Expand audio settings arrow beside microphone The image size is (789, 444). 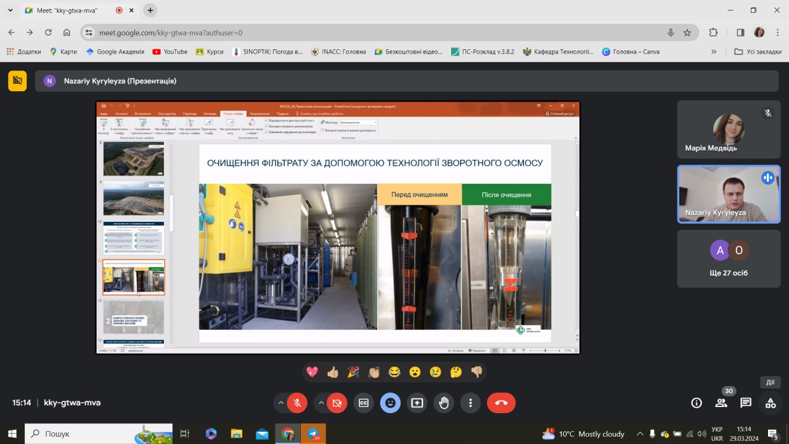(281, 403)
